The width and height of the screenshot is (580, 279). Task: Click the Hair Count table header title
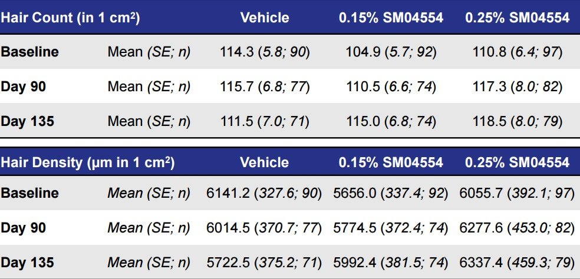click(70, 18)
